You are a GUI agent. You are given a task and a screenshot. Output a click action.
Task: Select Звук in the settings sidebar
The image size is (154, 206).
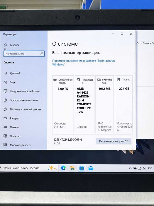13,82
